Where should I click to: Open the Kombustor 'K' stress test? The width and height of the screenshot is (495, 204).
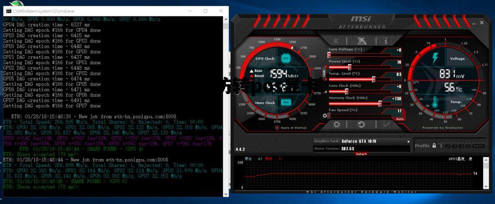point(336,40)
